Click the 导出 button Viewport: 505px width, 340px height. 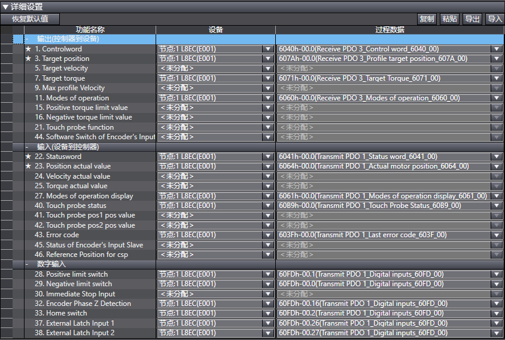click(473, 19)
